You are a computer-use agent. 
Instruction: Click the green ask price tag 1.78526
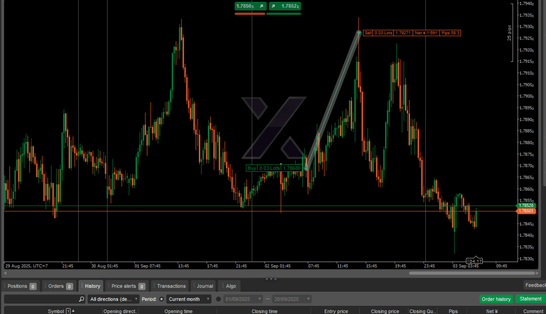click(x=526, y=206)
